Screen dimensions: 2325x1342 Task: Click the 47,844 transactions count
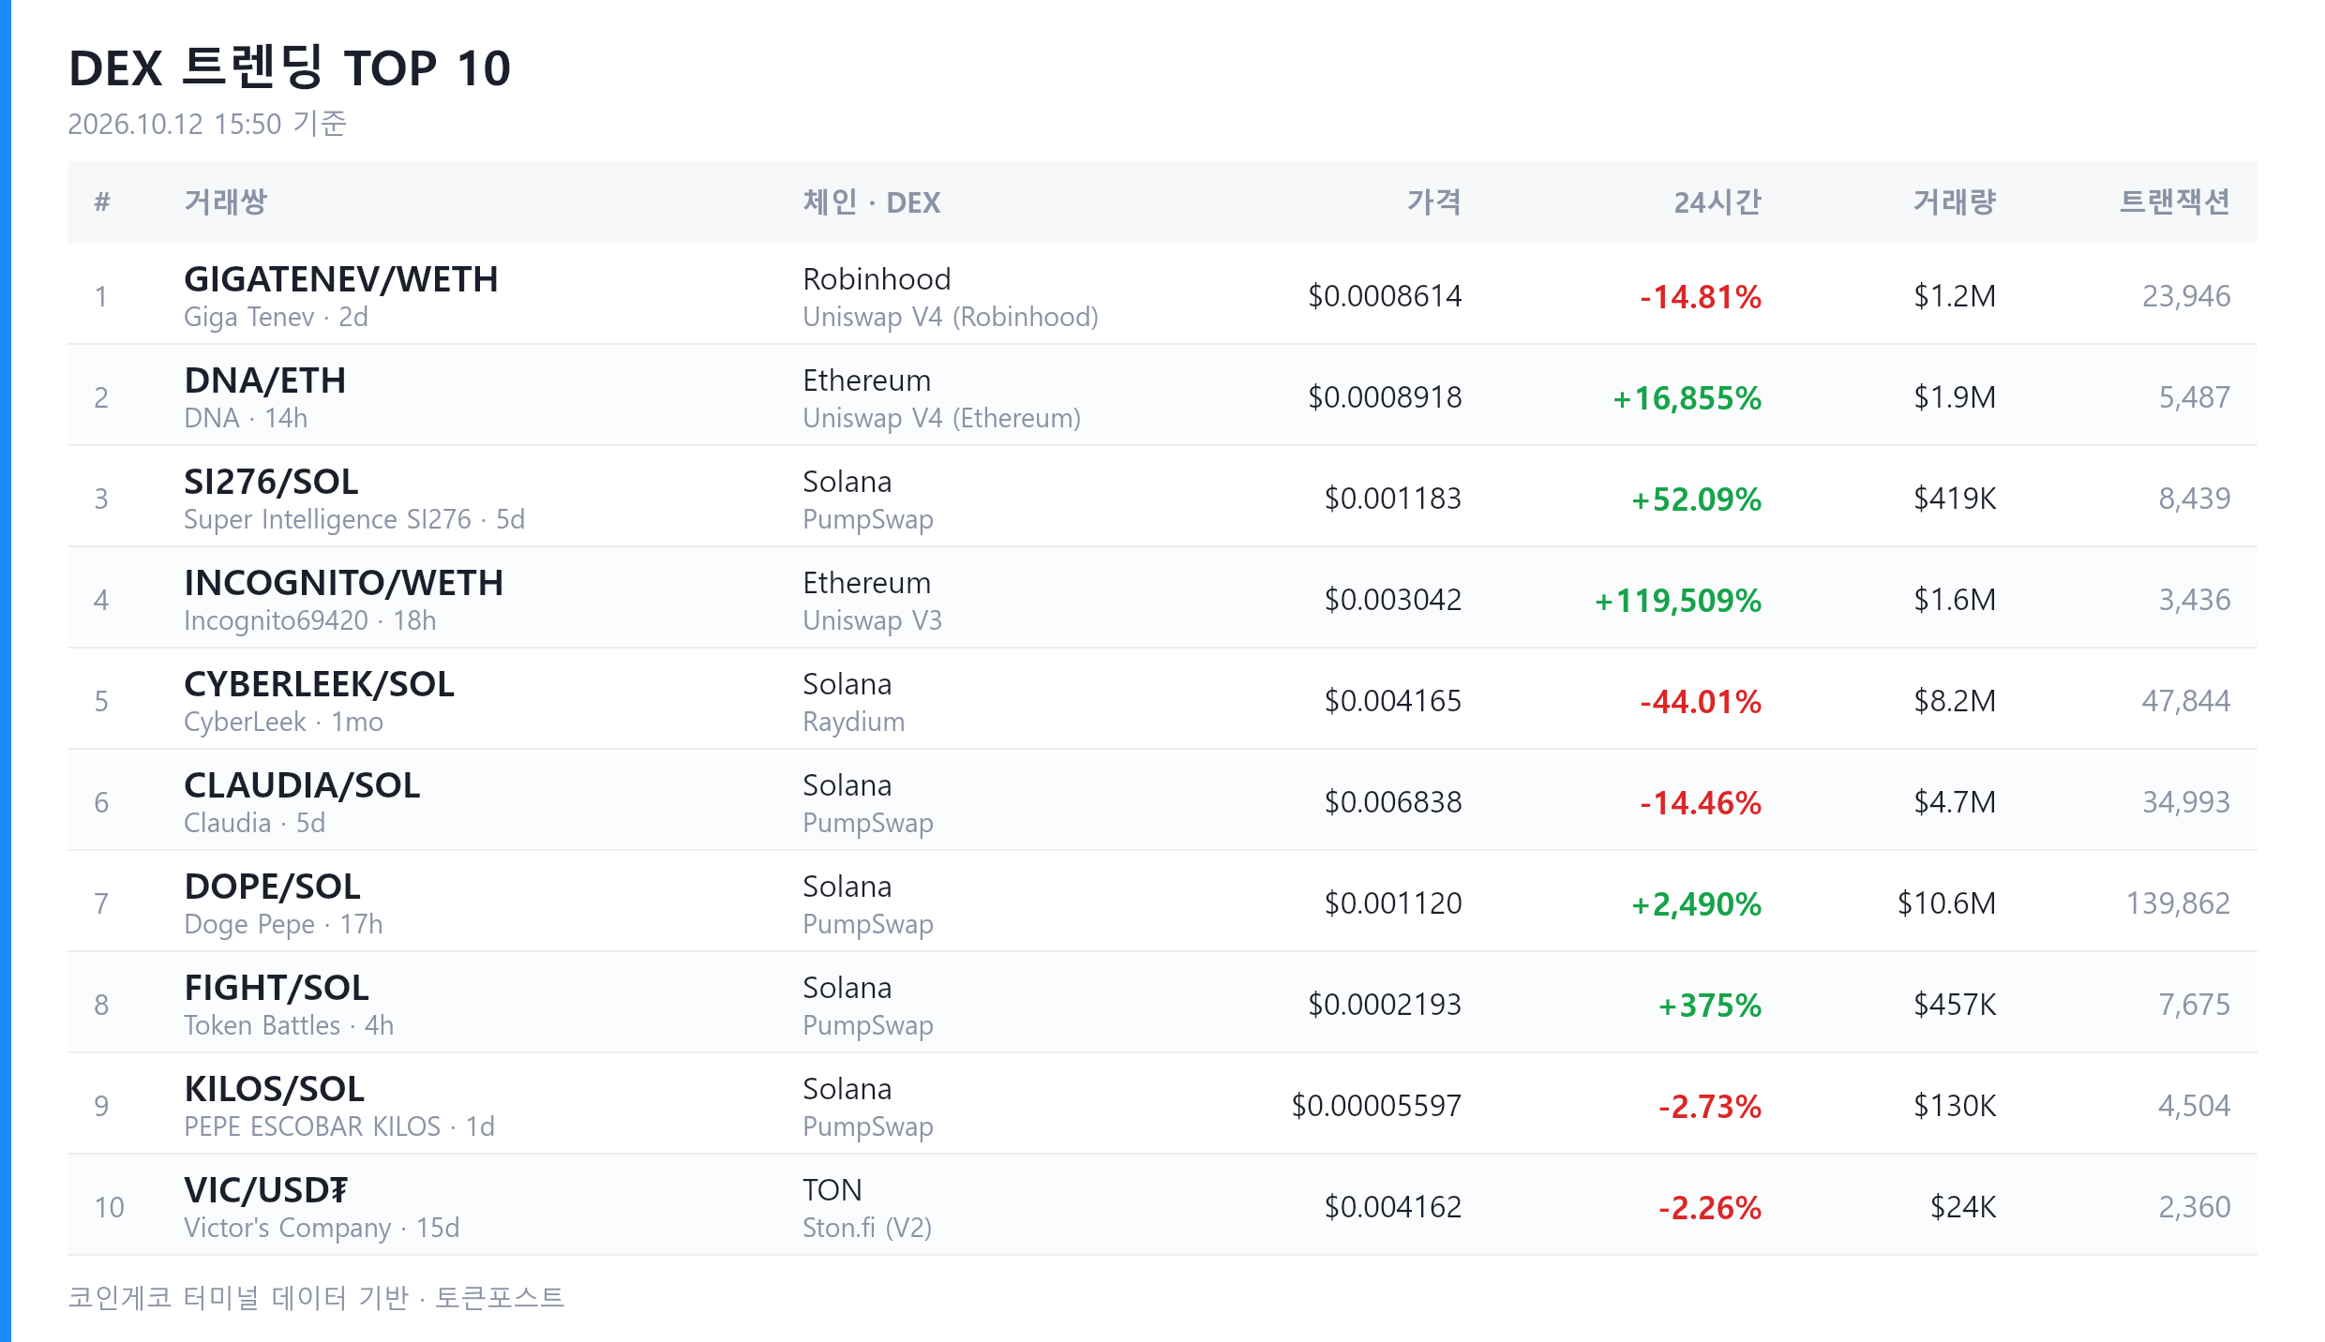click(2186, 701)
